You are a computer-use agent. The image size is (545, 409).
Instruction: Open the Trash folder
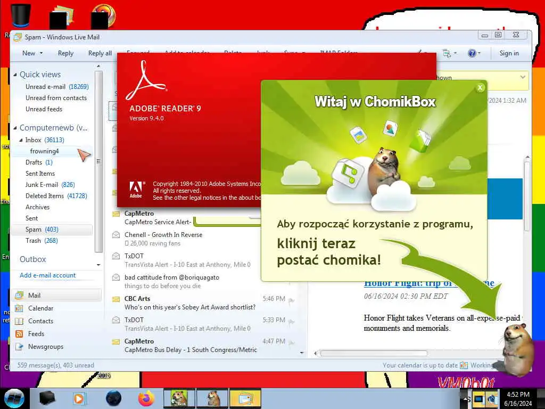point(42,241)
